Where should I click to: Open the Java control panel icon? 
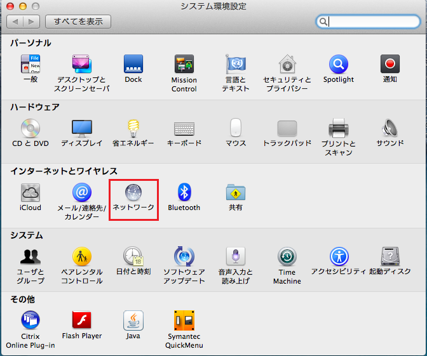pyautogui.click(x=133, y=320)
